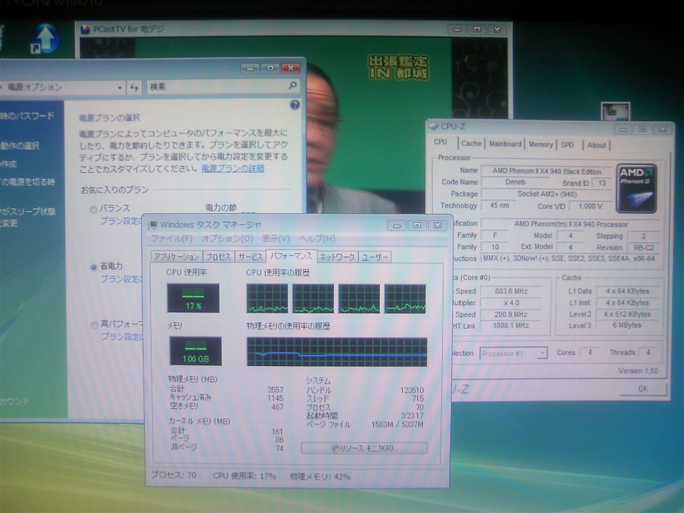684x513 pixels.
Task: Switch to the パフォーマンス tab in Task Manager
Action: [291, 256]
